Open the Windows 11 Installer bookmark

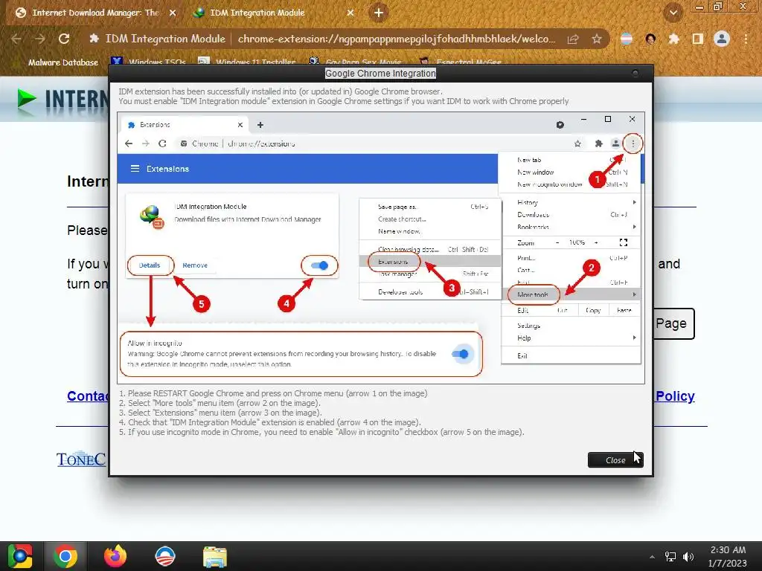click(247, 62)
